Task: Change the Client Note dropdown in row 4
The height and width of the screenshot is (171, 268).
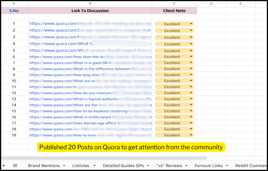Action: point(174,44)
